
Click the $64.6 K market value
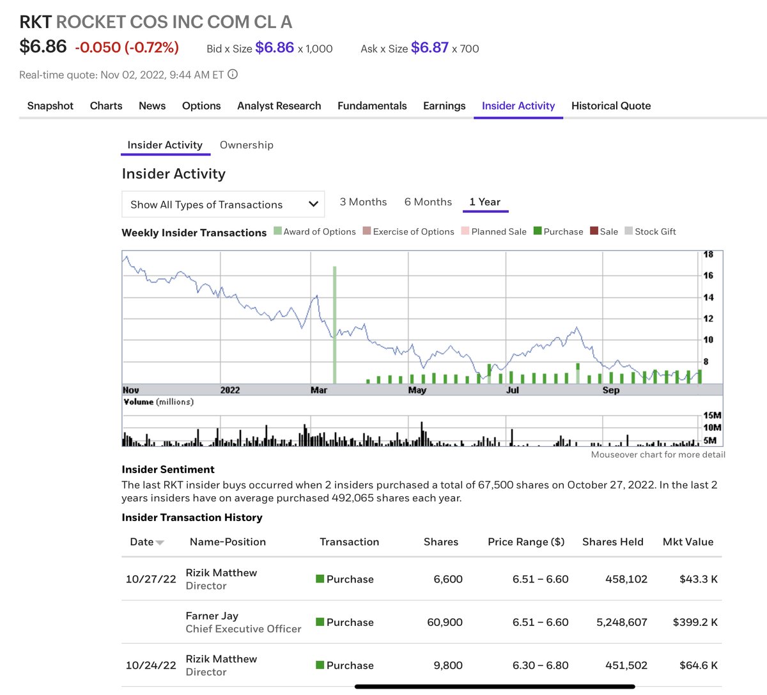699,666
